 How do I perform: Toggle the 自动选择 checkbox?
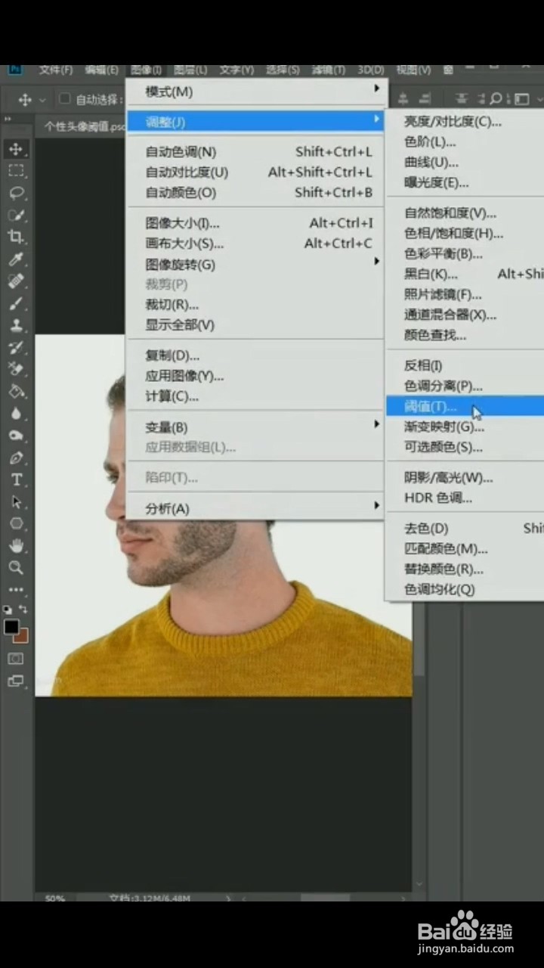coord(65,98)
